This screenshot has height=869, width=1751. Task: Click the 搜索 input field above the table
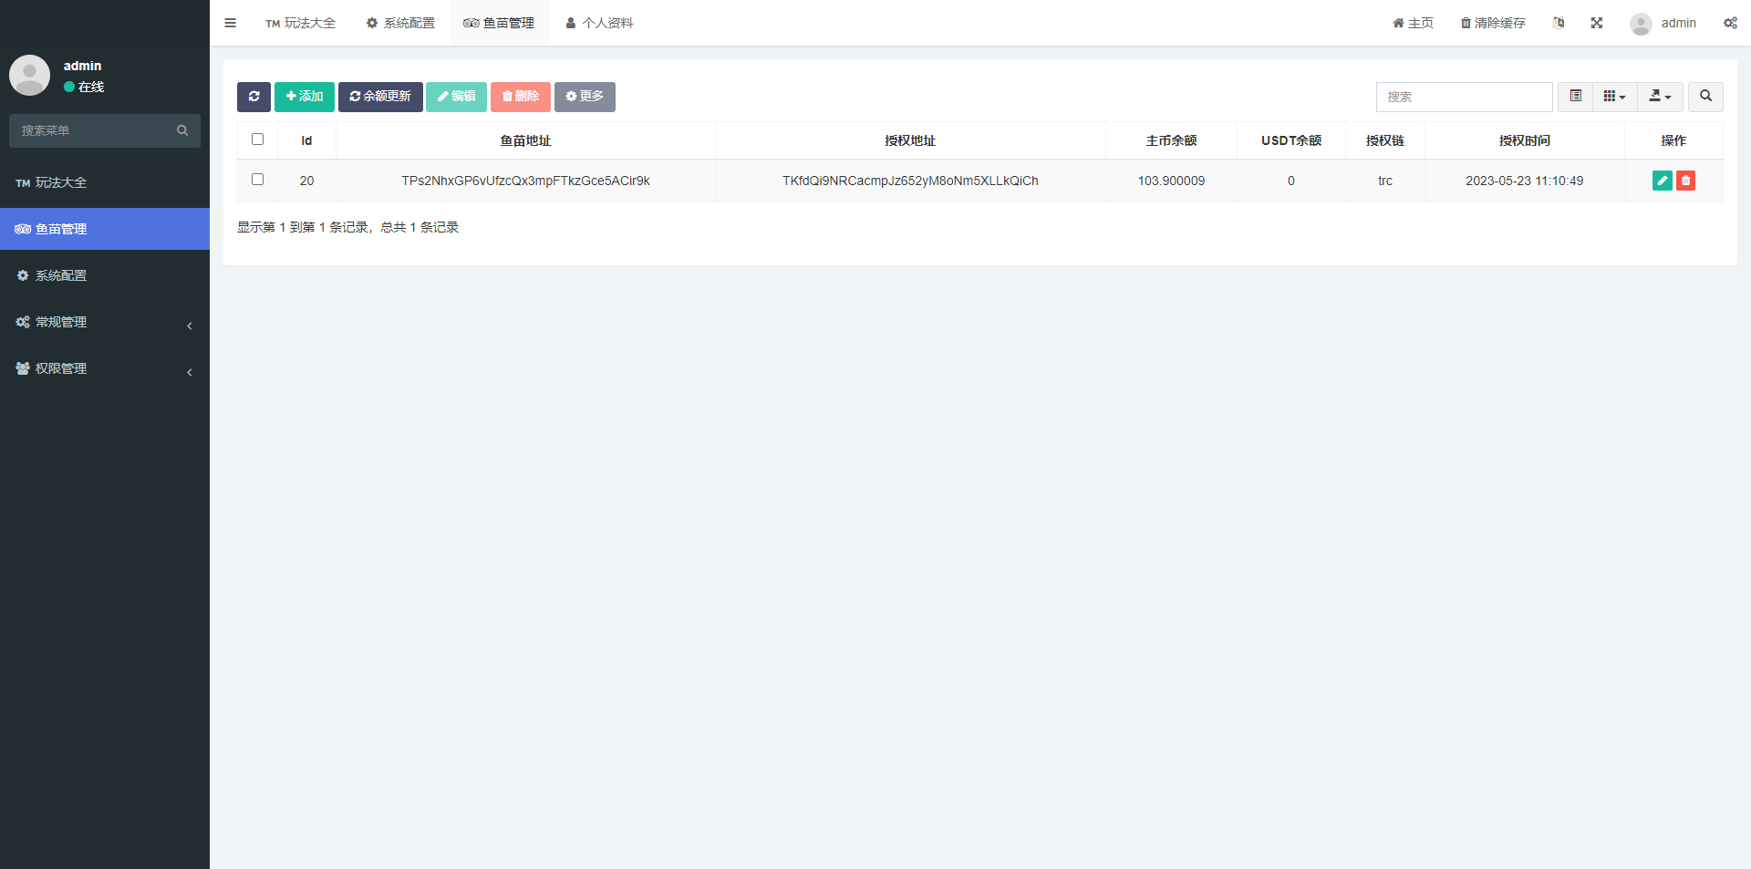tap(1464, 97)
